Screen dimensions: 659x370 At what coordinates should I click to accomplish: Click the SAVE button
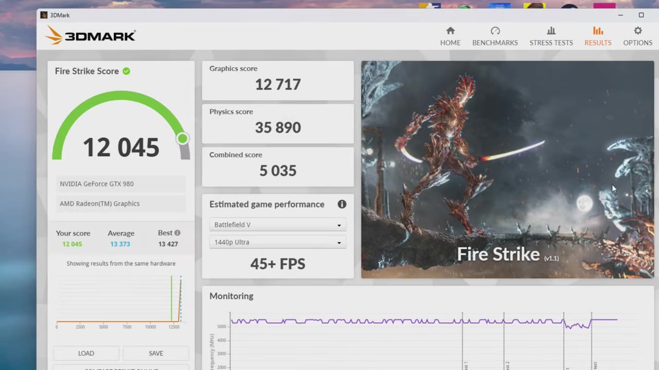[156, 353]
